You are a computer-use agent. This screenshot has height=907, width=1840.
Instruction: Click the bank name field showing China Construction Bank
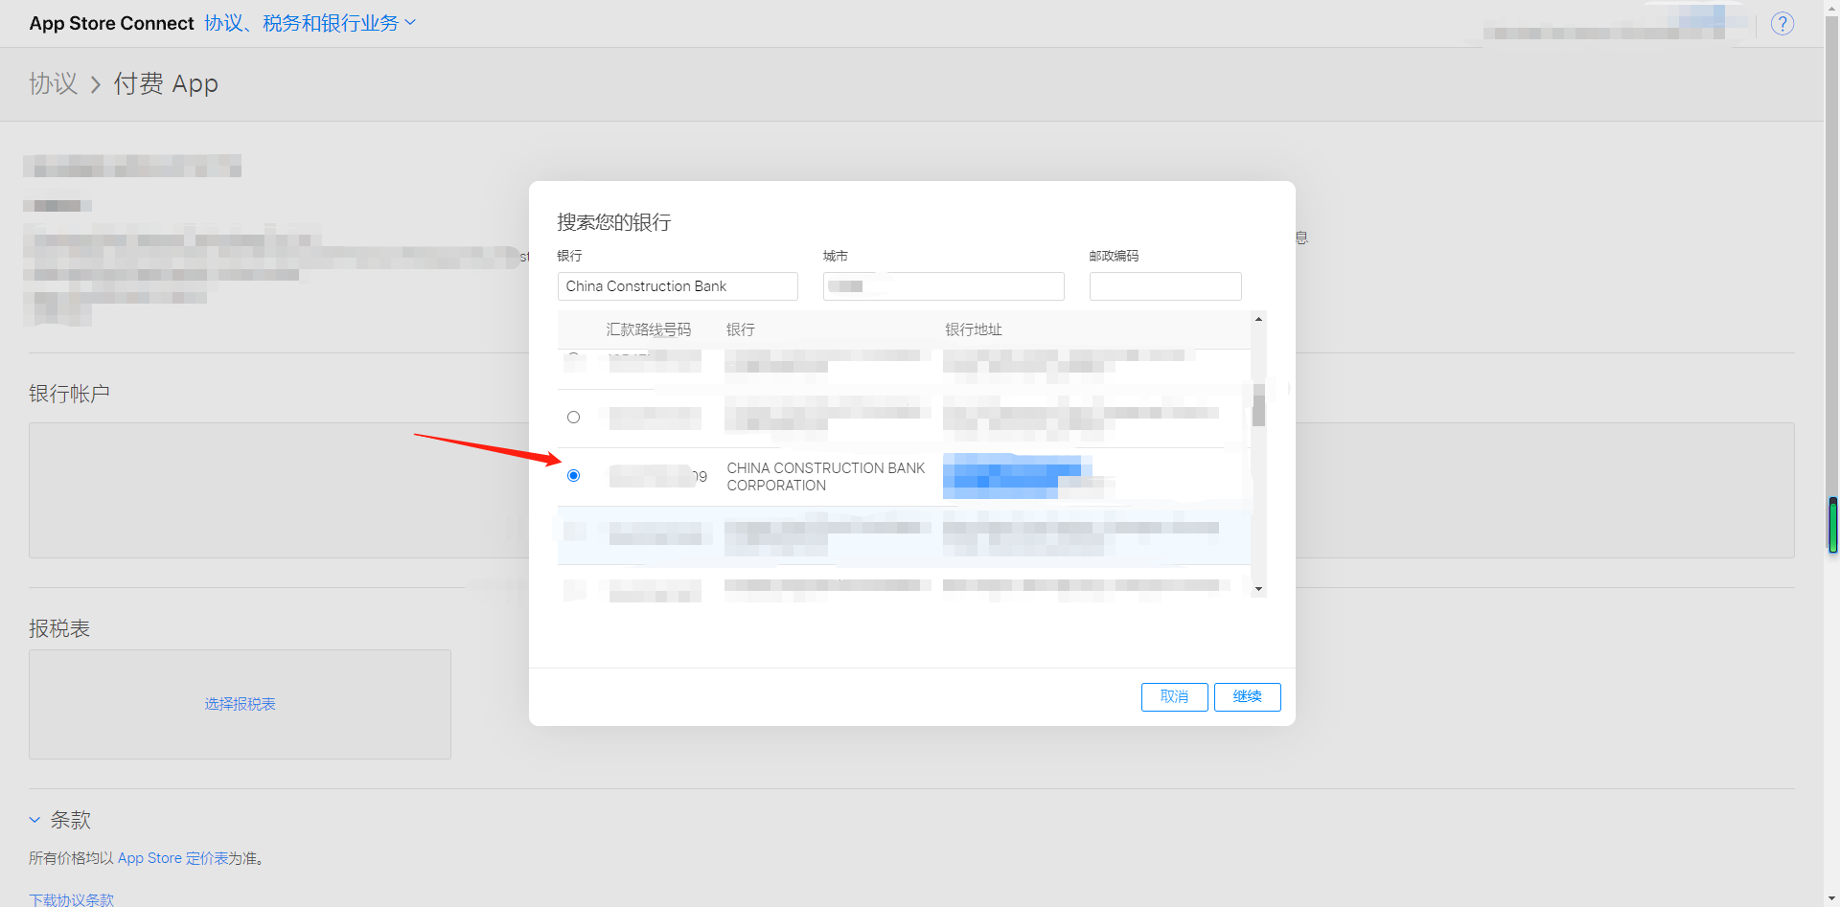point(678,286)
